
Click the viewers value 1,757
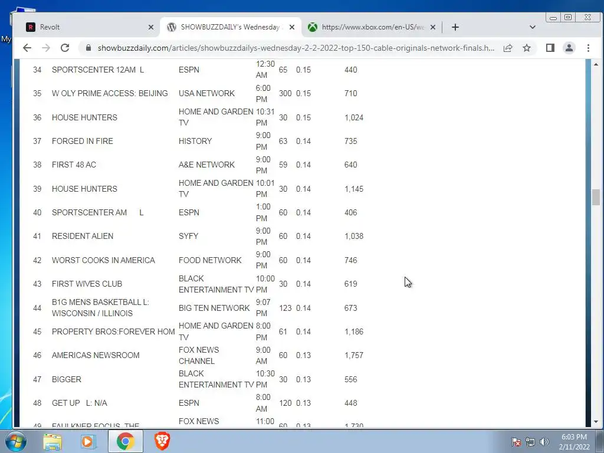click(x=354, y=355)
